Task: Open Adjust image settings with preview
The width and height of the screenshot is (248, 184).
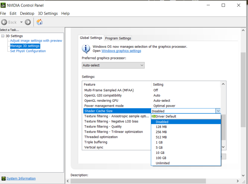Action: click(36, 41)
